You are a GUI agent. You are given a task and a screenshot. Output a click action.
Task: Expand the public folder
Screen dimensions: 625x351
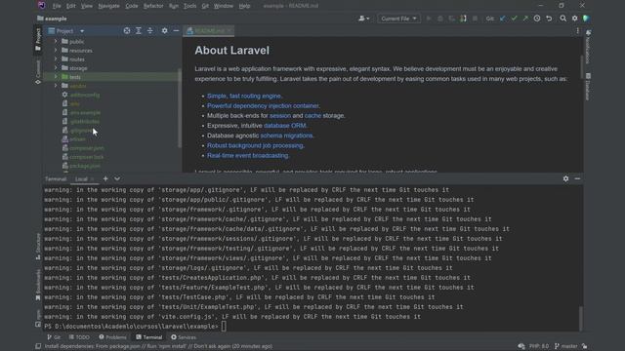tap(56, 41)
